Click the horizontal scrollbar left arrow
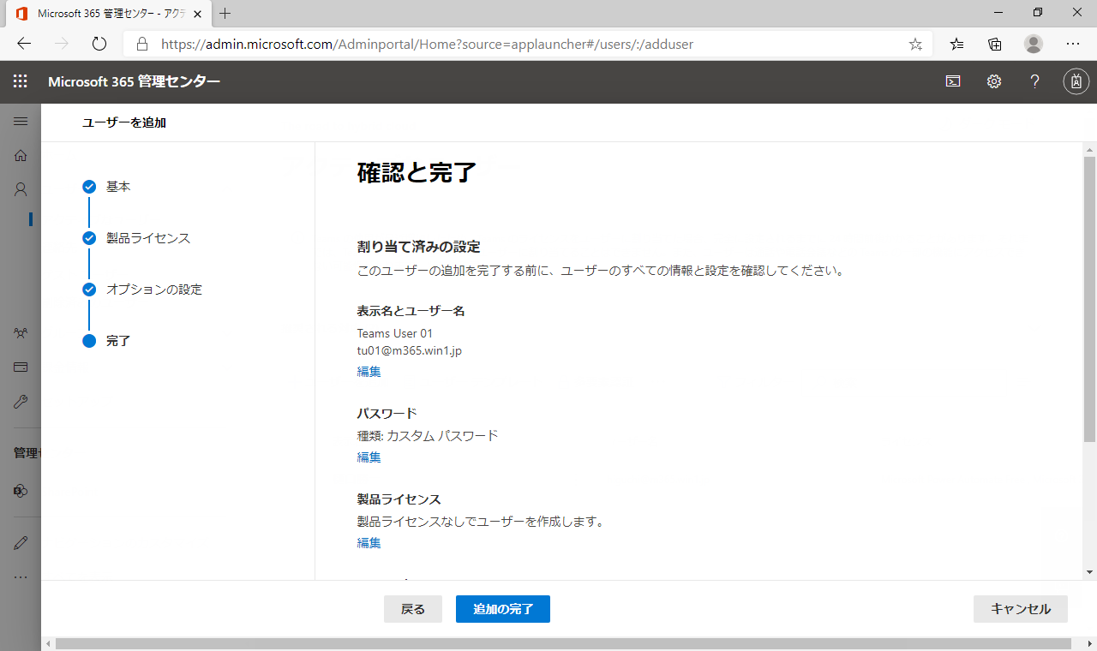This screenshot has height=651, width=1097. coord(48,643)
